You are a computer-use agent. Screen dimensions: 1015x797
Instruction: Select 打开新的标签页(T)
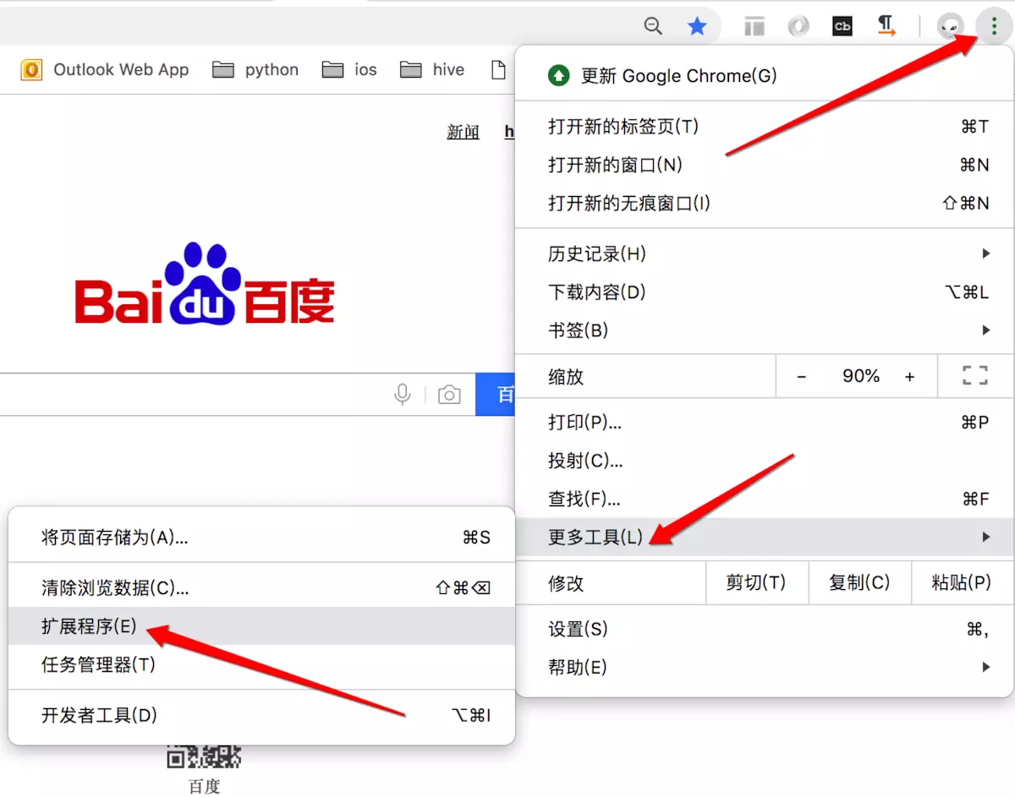[765, 127]
